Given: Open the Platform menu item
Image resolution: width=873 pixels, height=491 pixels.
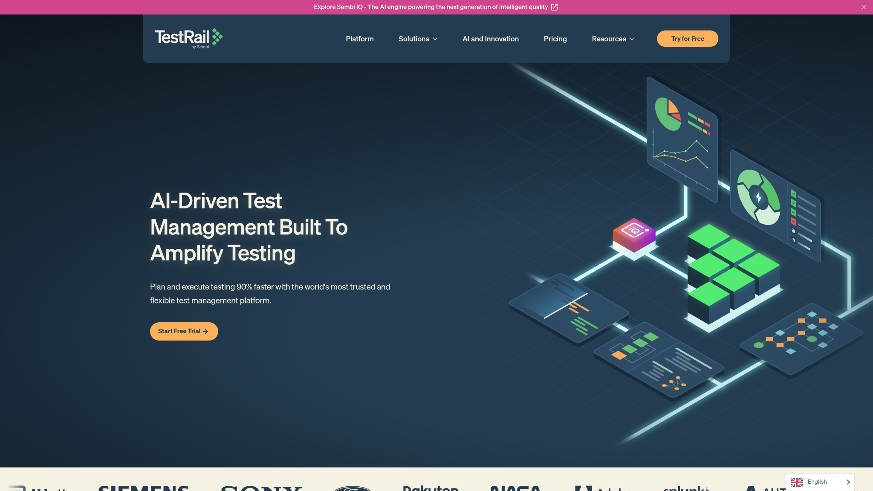Looking at the screenshot, I should (359, 39).
